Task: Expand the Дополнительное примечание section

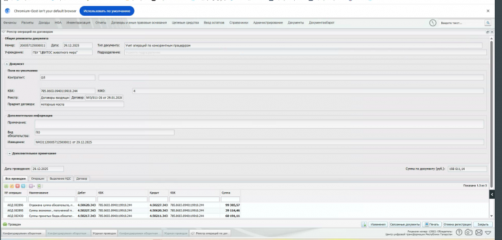Action: 10,154
